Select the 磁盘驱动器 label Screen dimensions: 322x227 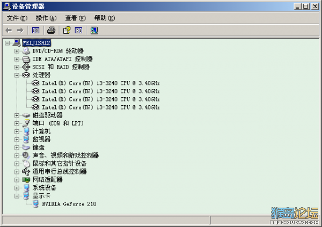(47, 115)
